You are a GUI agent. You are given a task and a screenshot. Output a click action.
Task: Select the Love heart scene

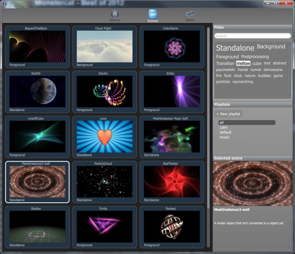click(x=104, y=137)
